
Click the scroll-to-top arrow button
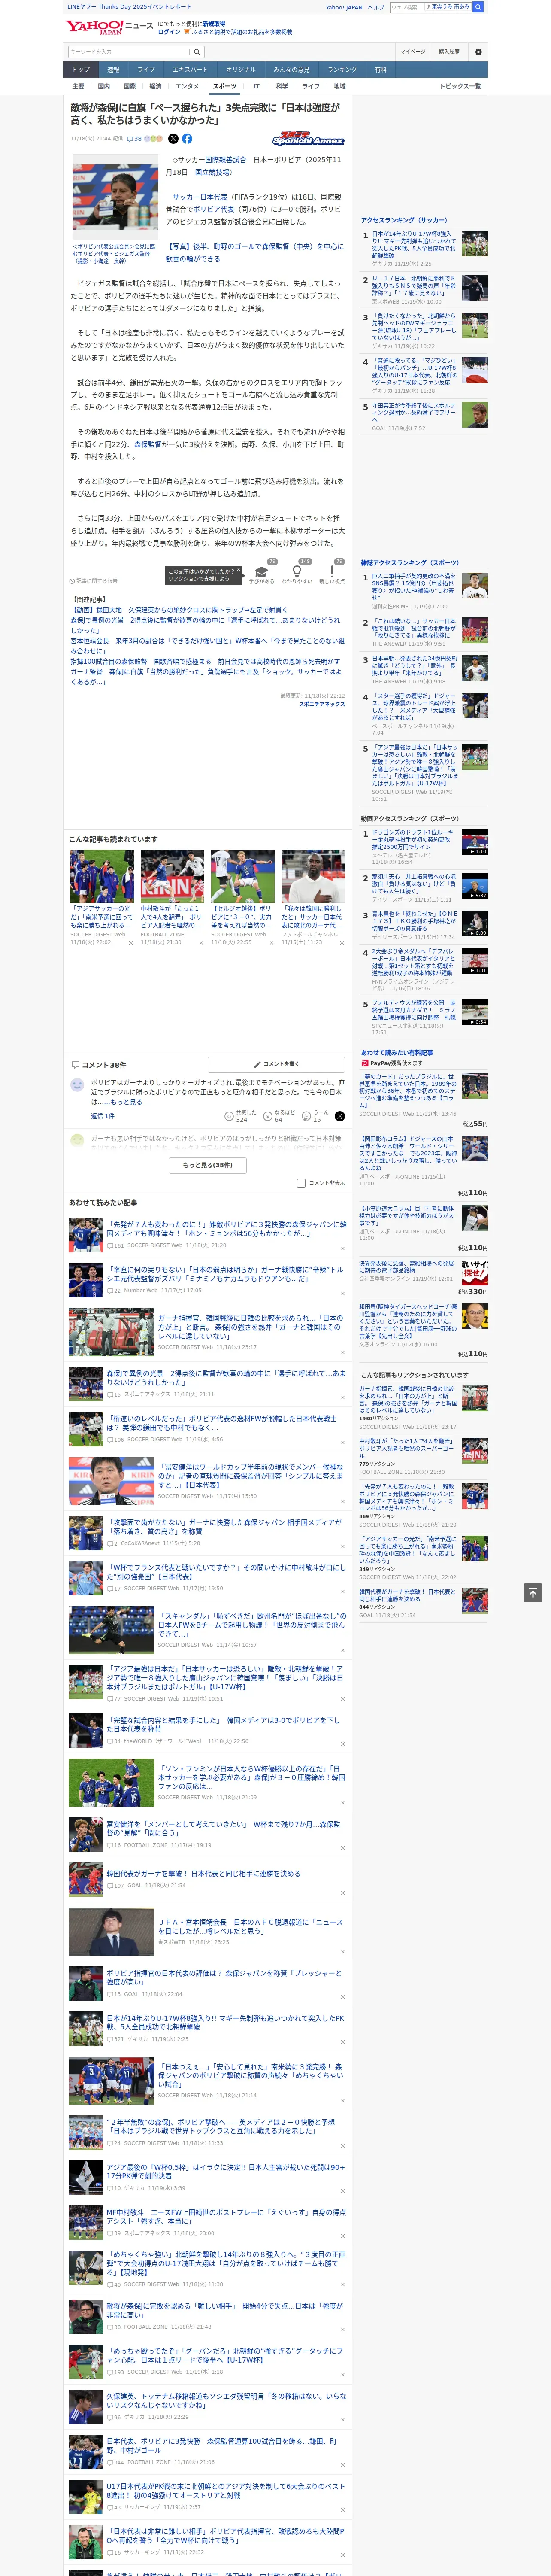pyautogui.click(x=533, y=1592)
